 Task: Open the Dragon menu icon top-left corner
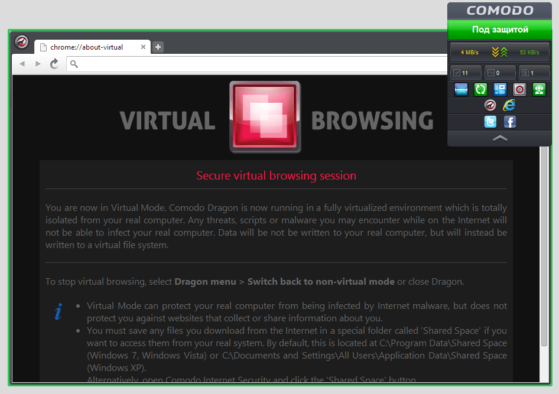[x=22, y=43]
